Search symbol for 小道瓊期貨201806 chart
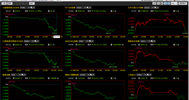This screenshot has width=189, height=100. pos(31,8)
